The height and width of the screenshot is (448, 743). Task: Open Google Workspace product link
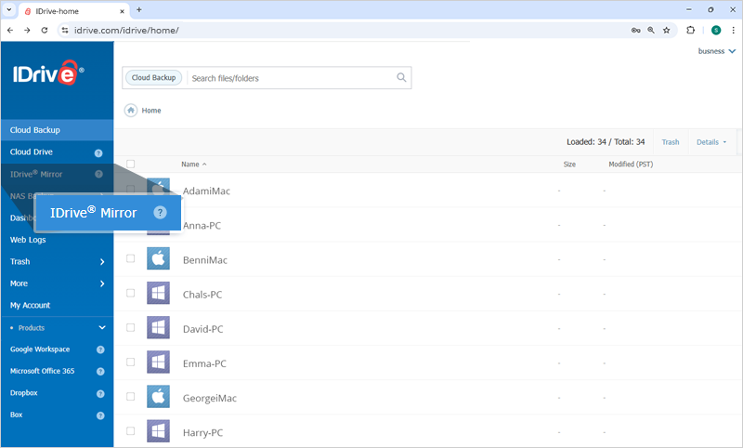click(x=40, y=349)
